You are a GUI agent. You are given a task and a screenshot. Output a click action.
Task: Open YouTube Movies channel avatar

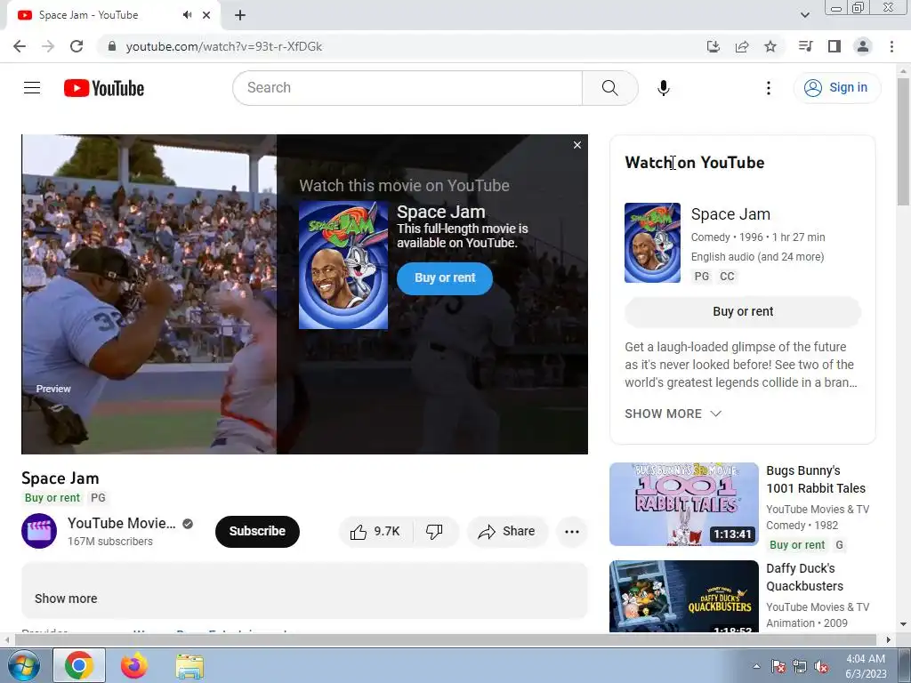39,531
